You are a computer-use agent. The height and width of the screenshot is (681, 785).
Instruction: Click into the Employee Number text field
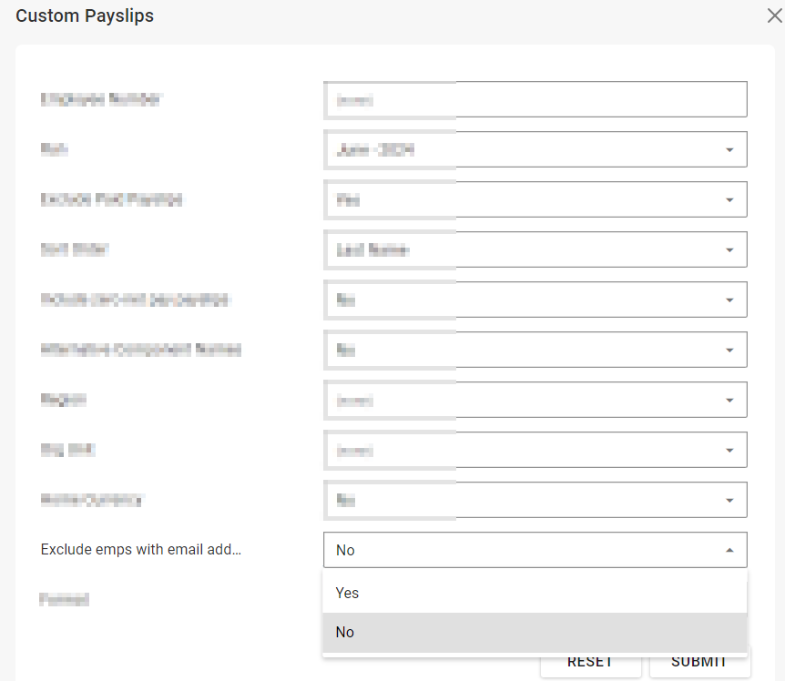[535, 100]
